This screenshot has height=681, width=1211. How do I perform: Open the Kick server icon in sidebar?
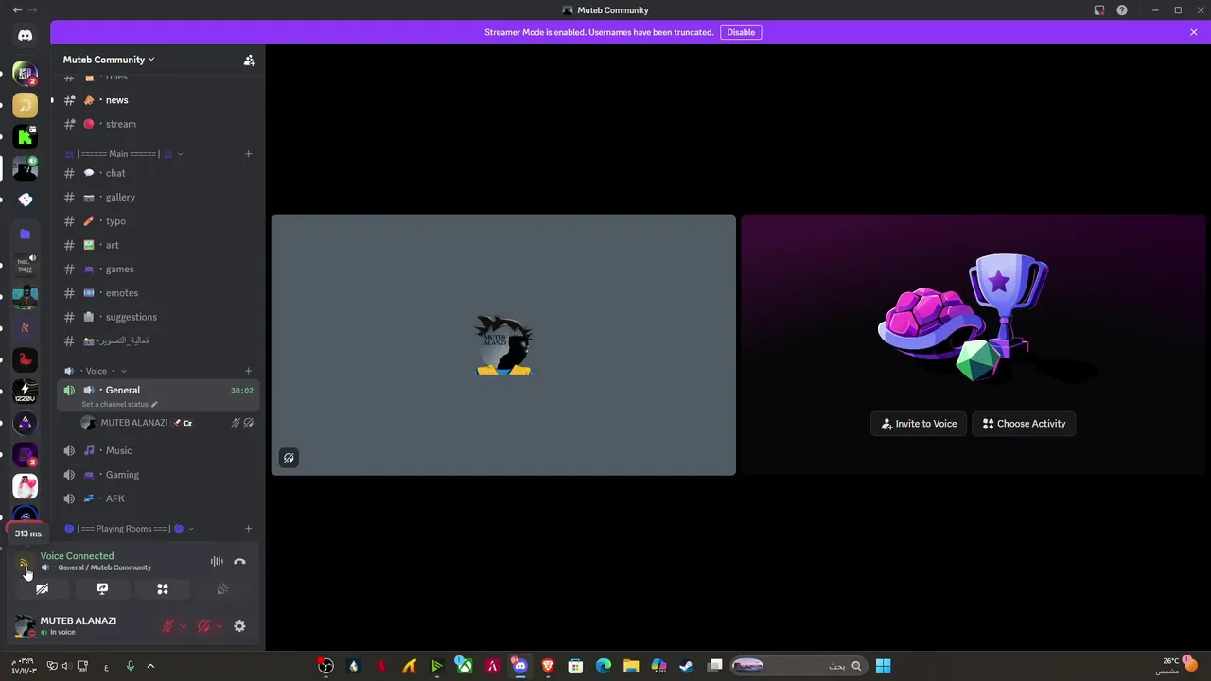pos(26,137)
